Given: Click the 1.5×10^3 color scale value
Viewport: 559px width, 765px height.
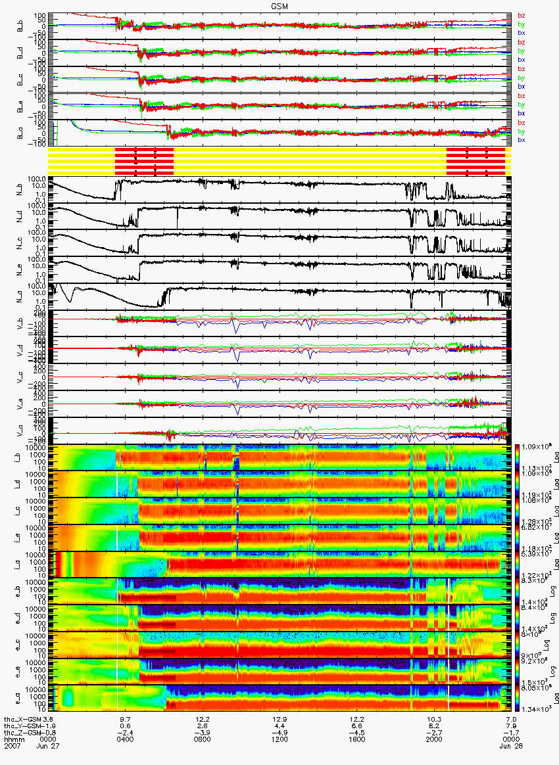Looking at the screenshot, I should [x=533, y=683].
